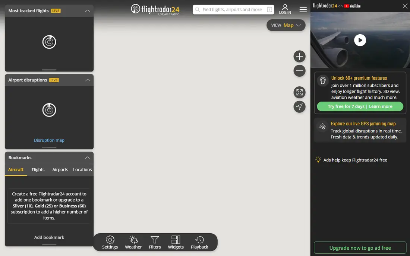Click the lightbulb ads info icon

coord(318,160)
